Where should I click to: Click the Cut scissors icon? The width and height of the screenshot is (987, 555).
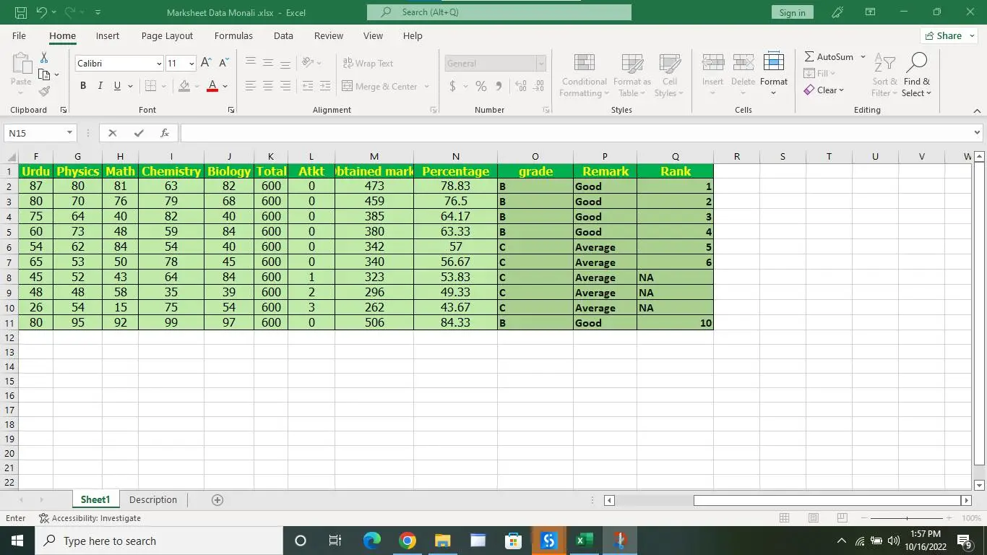[x=44, y=57]
